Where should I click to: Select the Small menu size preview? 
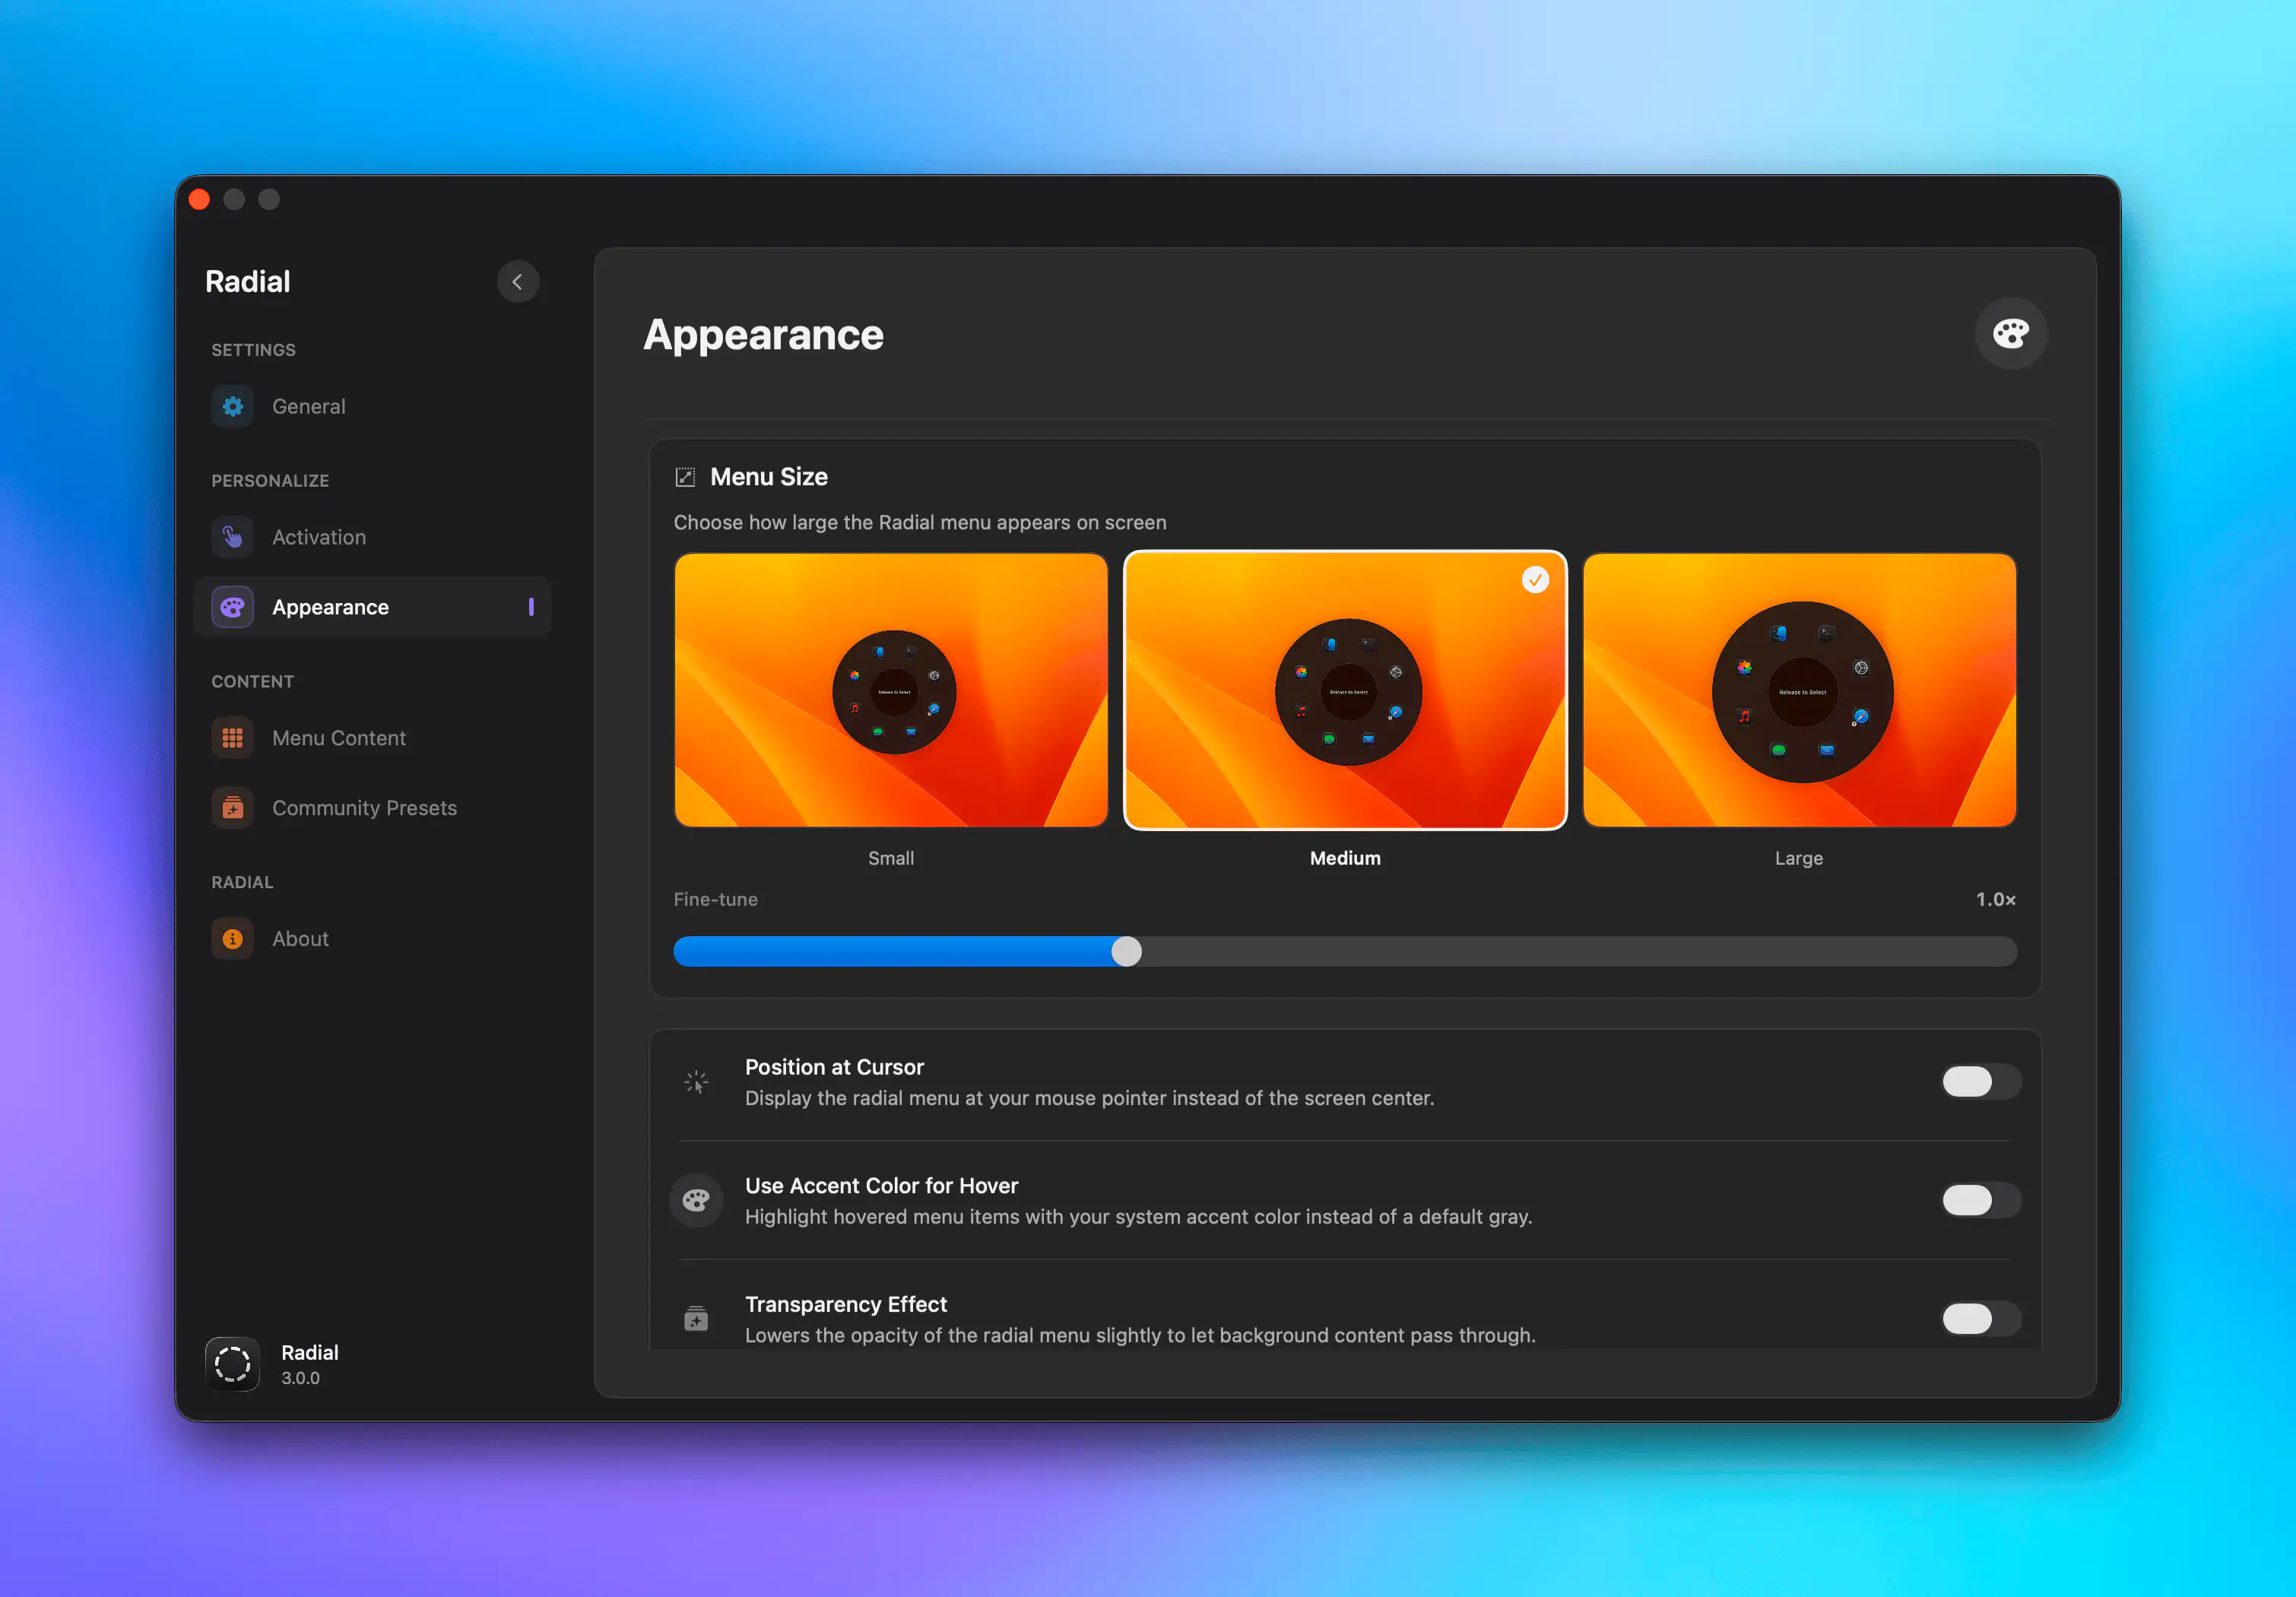[890, 690]
